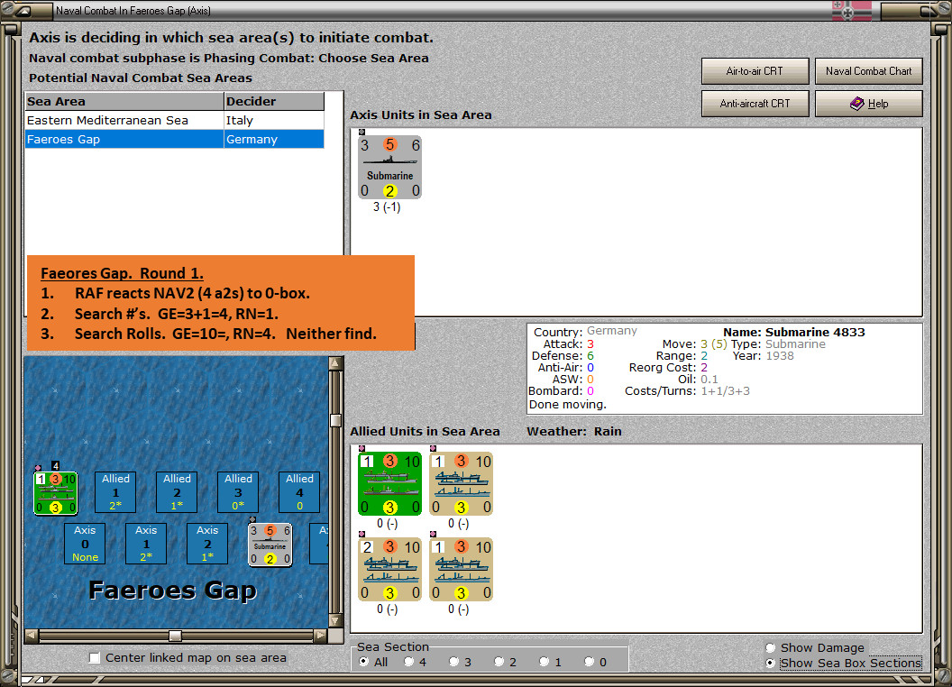The image size is (952, 687).
Task: Click the Decider column header
Action: click(274, 102)
